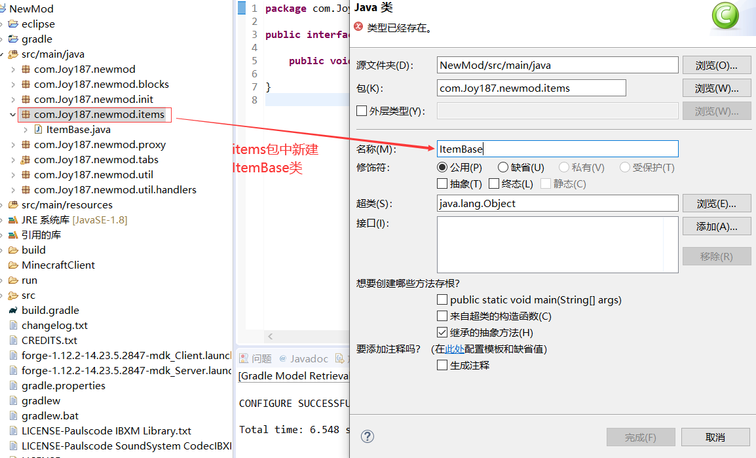This screenshot has width=756, height=458.
Task: Open the Javadoc @ icon at bottom
Action: click(284, 358)
